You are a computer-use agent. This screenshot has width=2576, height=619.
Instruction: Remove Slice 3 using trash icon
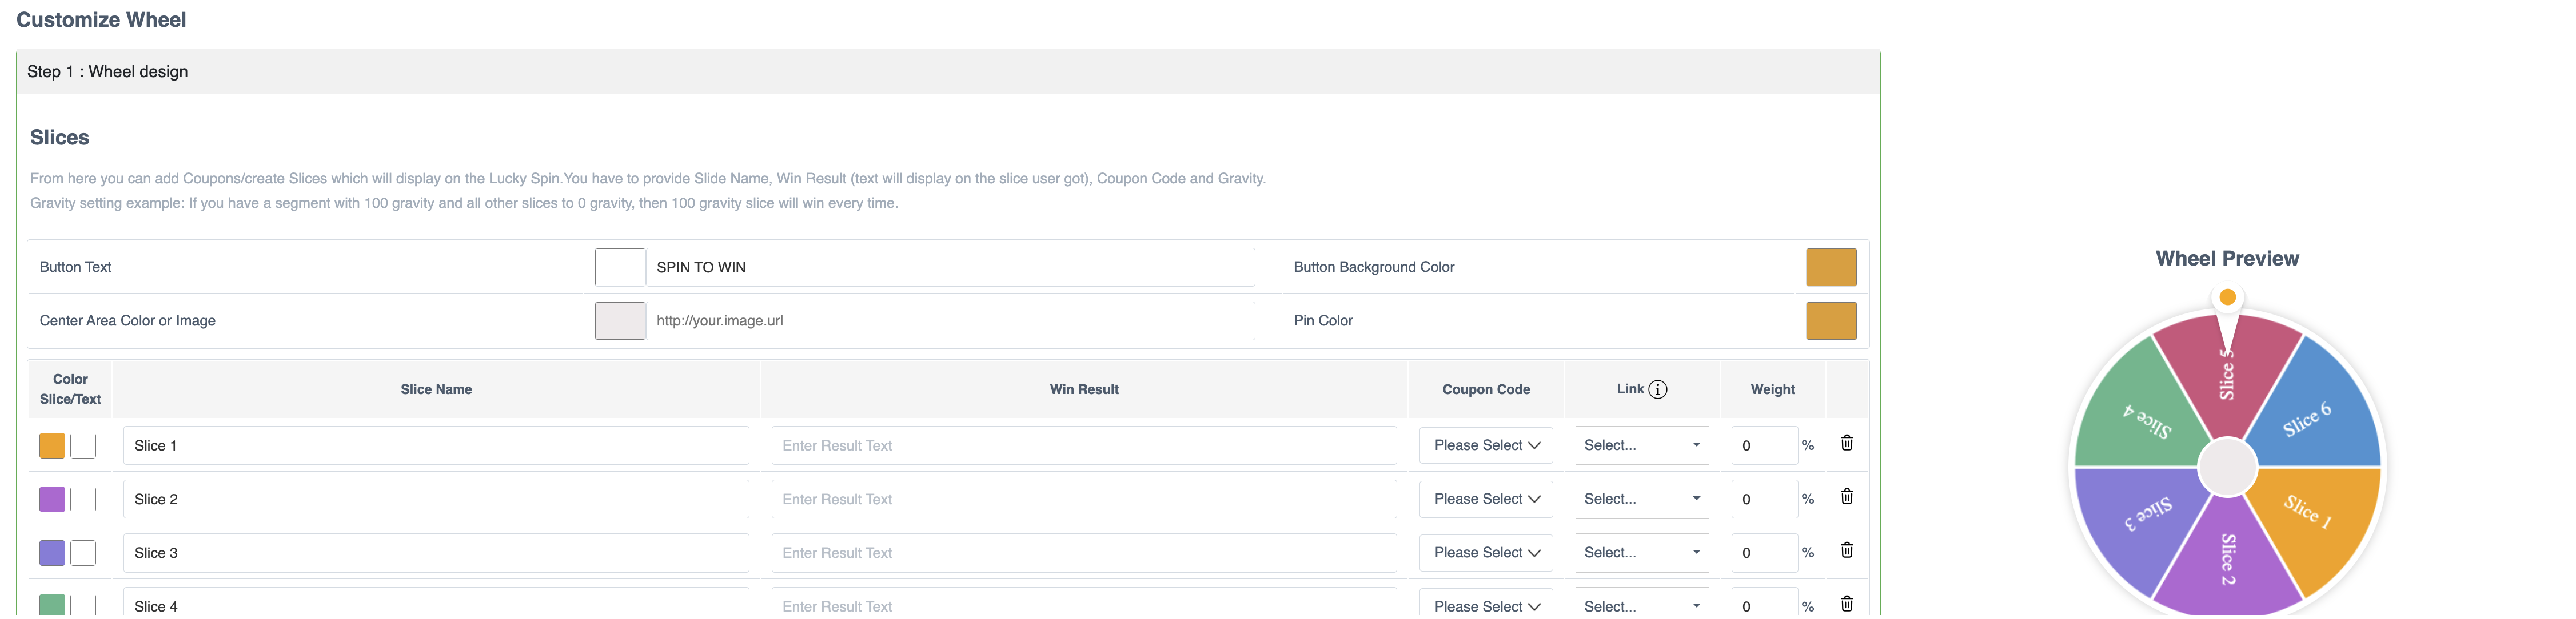click(x=1846, y=551)
